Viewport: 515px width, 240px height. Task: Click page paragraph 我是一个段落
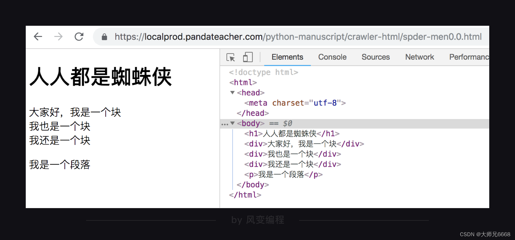(x=60, y=165)
